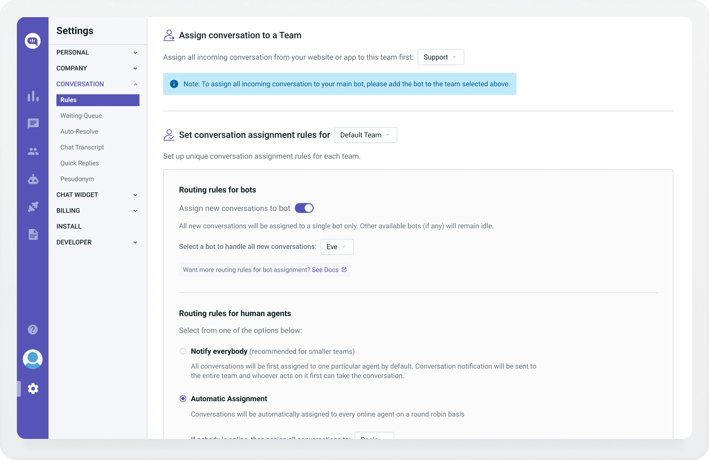Open the help question mark icon

tap(32, 329)
